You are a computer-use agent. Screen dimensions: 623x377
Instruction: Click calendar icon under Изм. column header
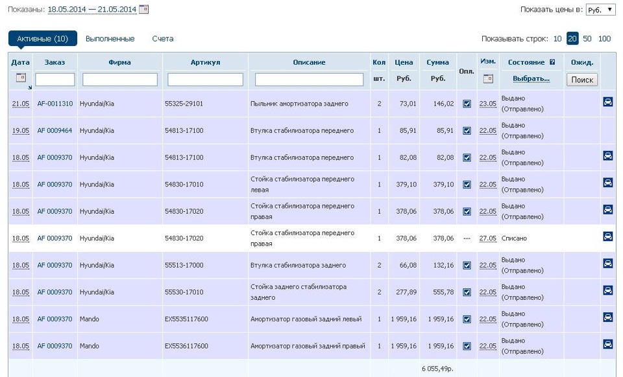coord(488,78)
